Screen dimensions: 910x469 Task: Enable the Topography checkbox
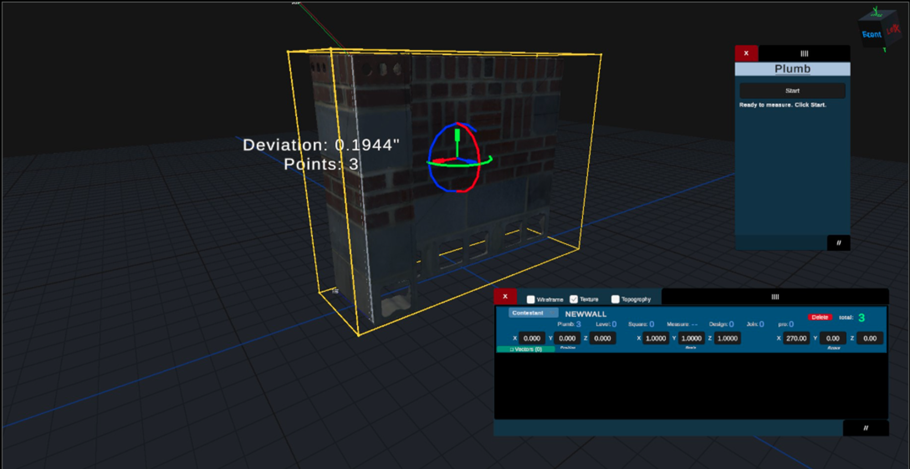tap(615, 299)
